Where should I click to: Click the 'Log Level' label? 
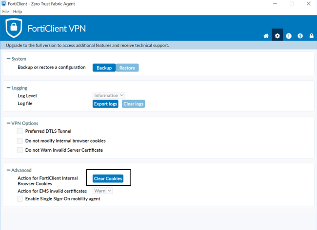27,96
